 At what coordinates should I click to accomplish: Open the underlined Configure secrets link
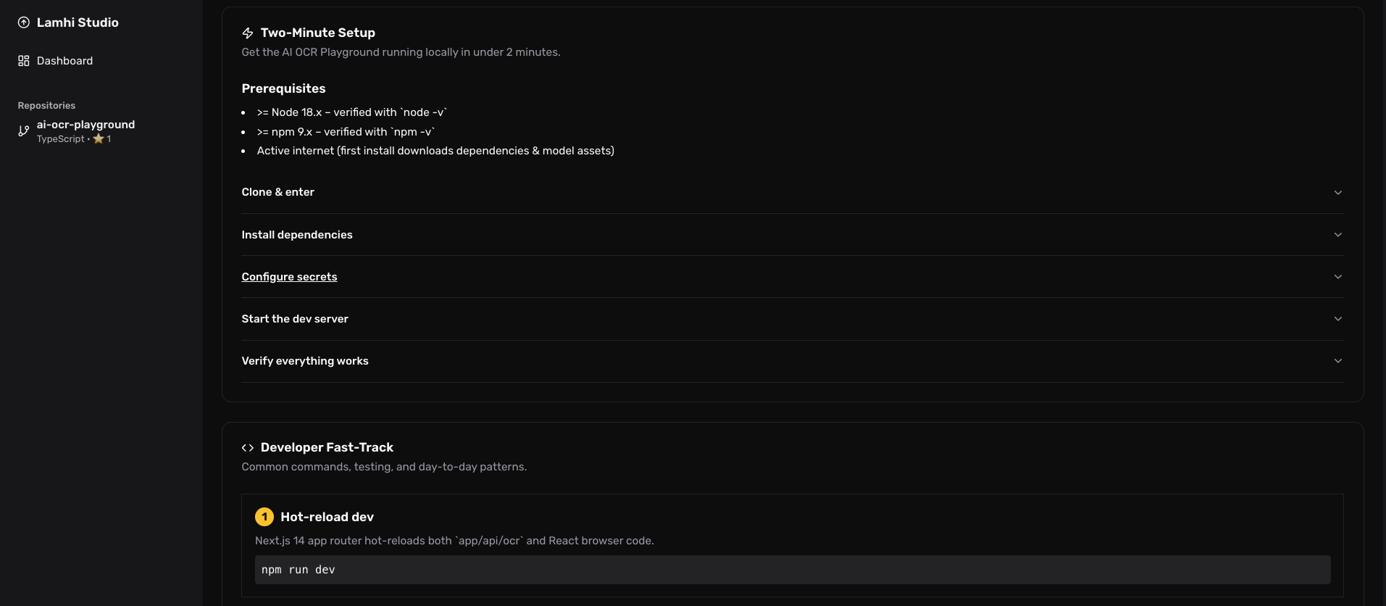[x=288, y=276]
